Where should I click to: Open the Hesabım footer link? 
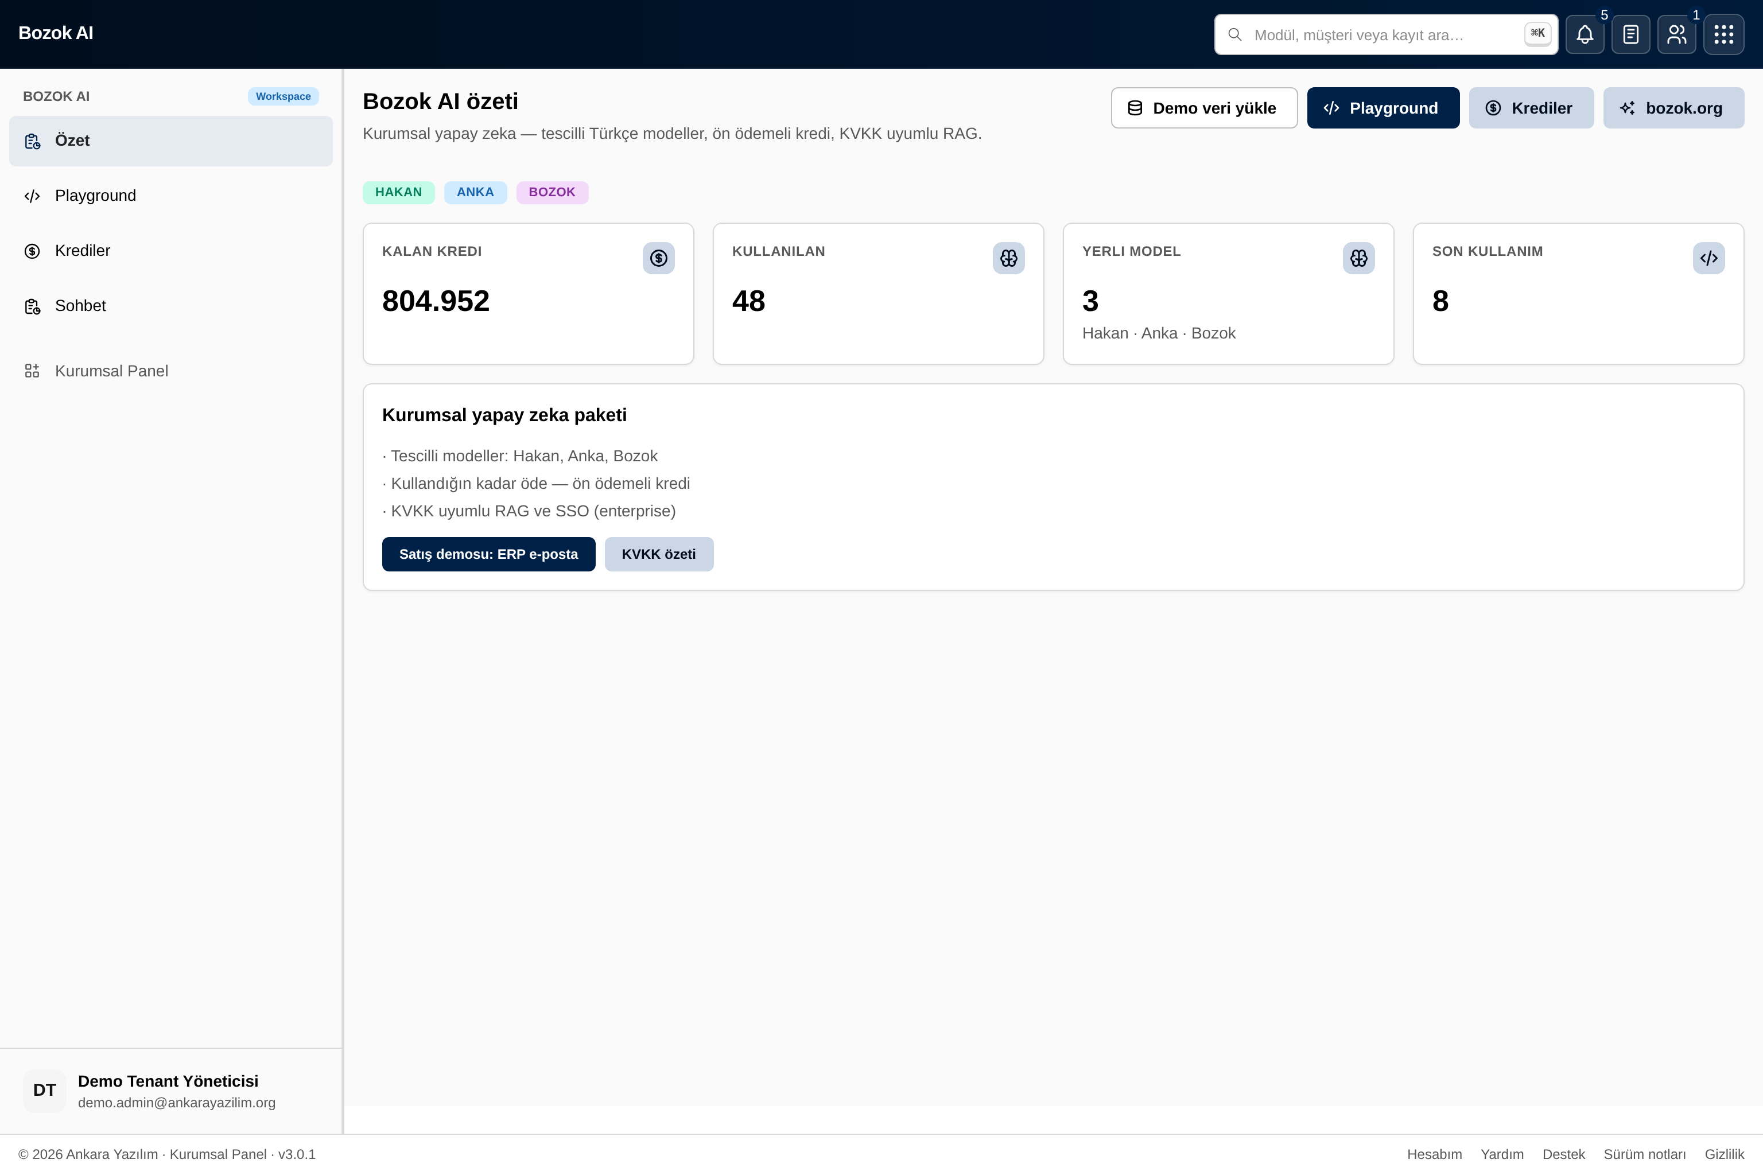coord(1434,1155)
